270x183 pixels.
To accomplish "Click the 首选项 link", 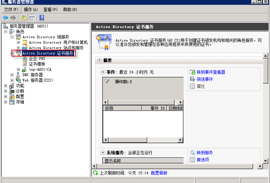I will (203, 160).
